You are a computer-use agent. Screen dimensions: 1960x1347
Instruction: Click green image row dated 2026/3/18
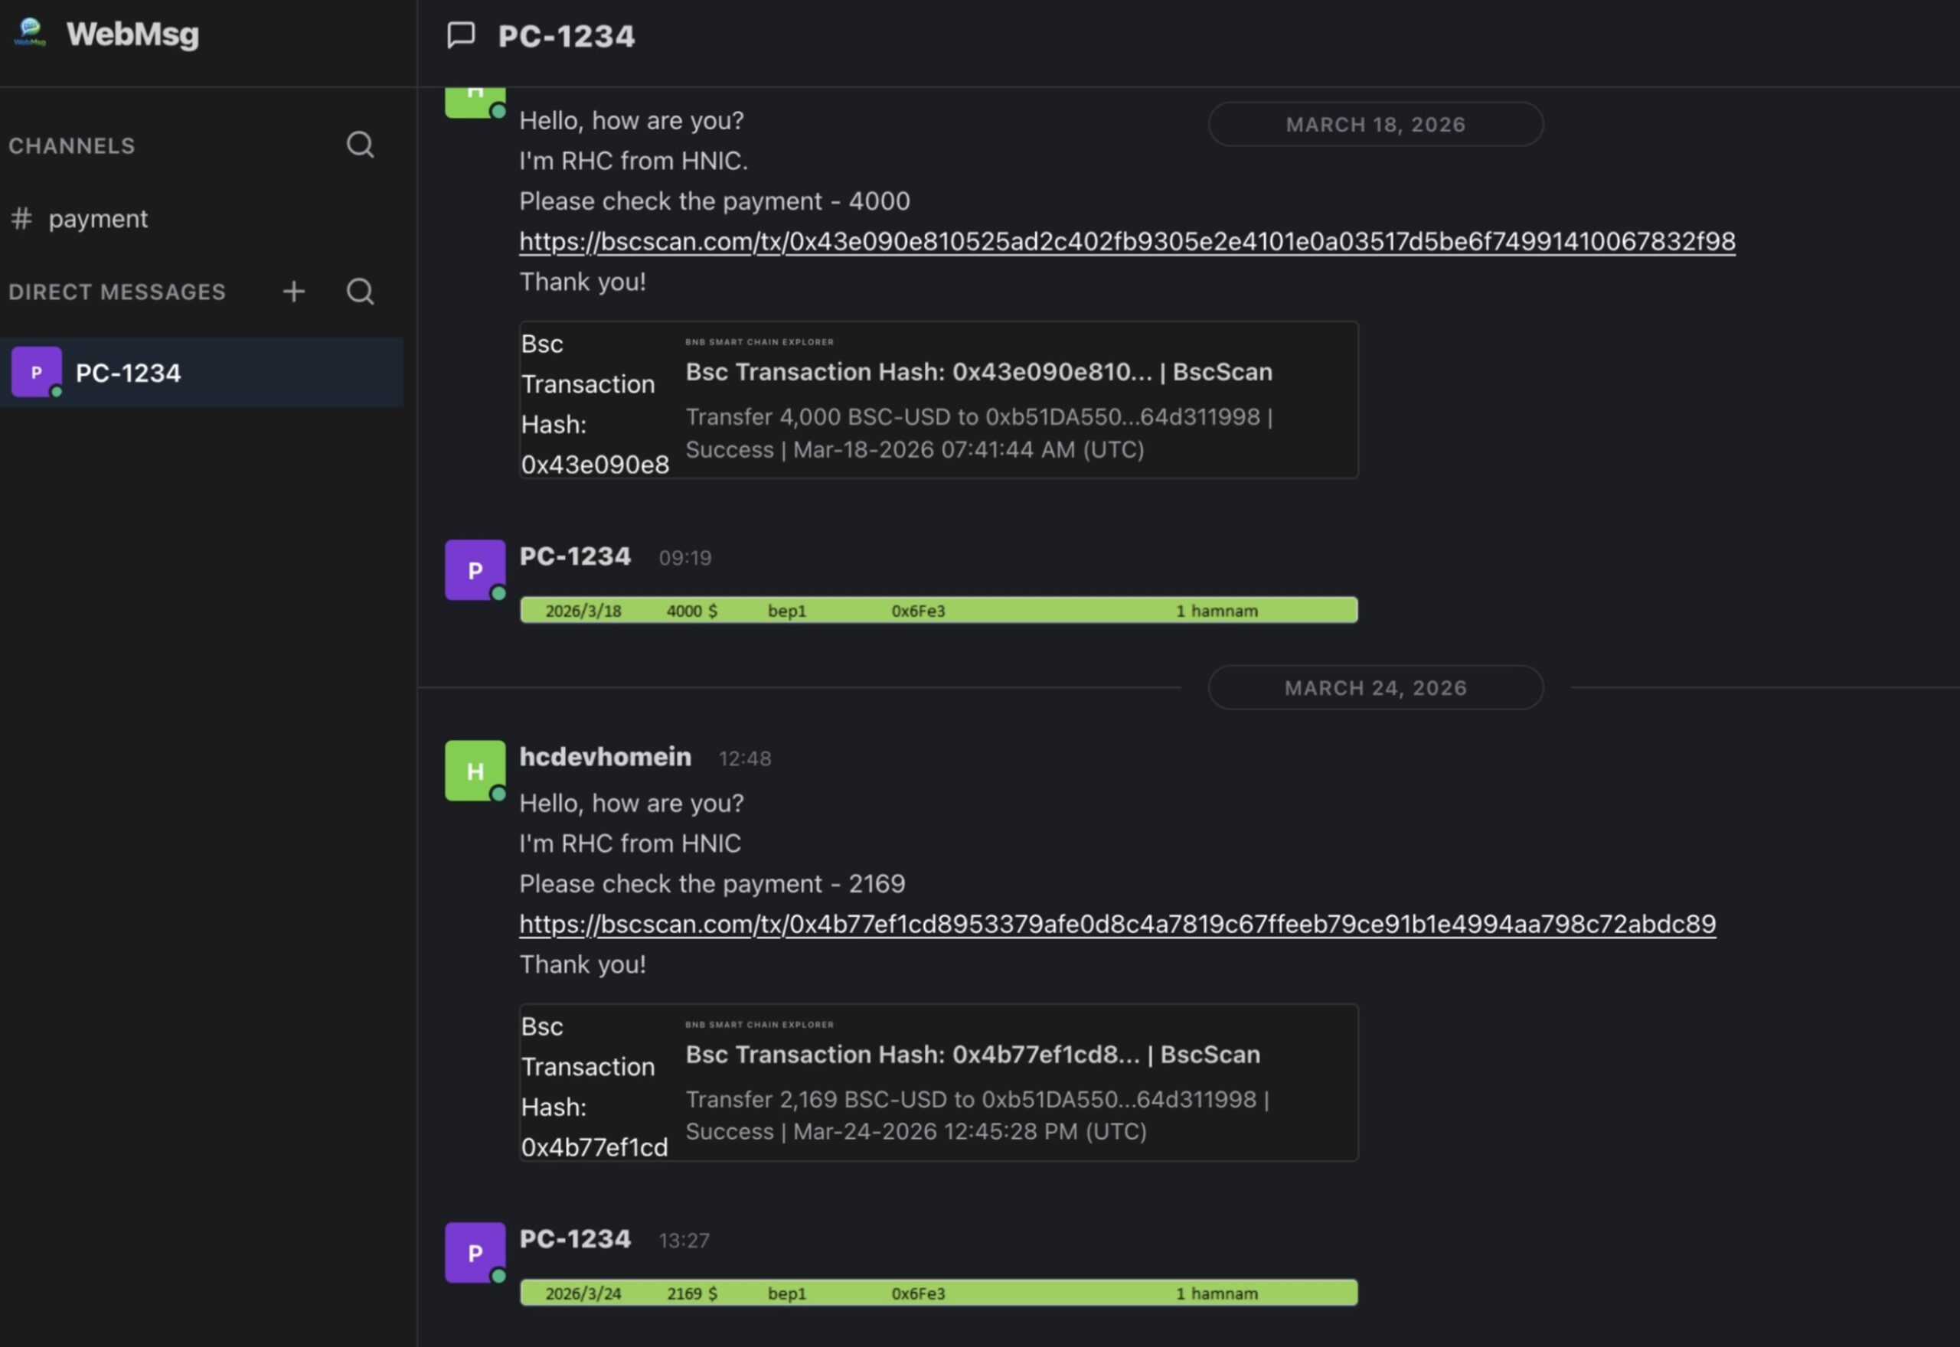tap(939, 610)
